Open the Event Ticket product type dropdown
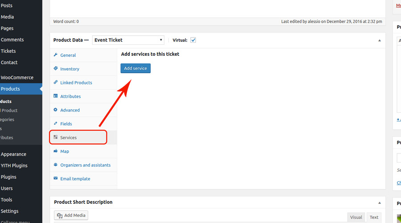The height and width of the screenshot is (223, 401). pyautogui.click(x=128, y=40)
